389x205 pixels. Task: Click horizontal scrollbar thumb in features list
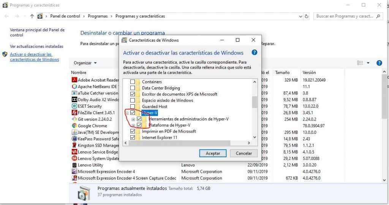[x=179, y=143]
